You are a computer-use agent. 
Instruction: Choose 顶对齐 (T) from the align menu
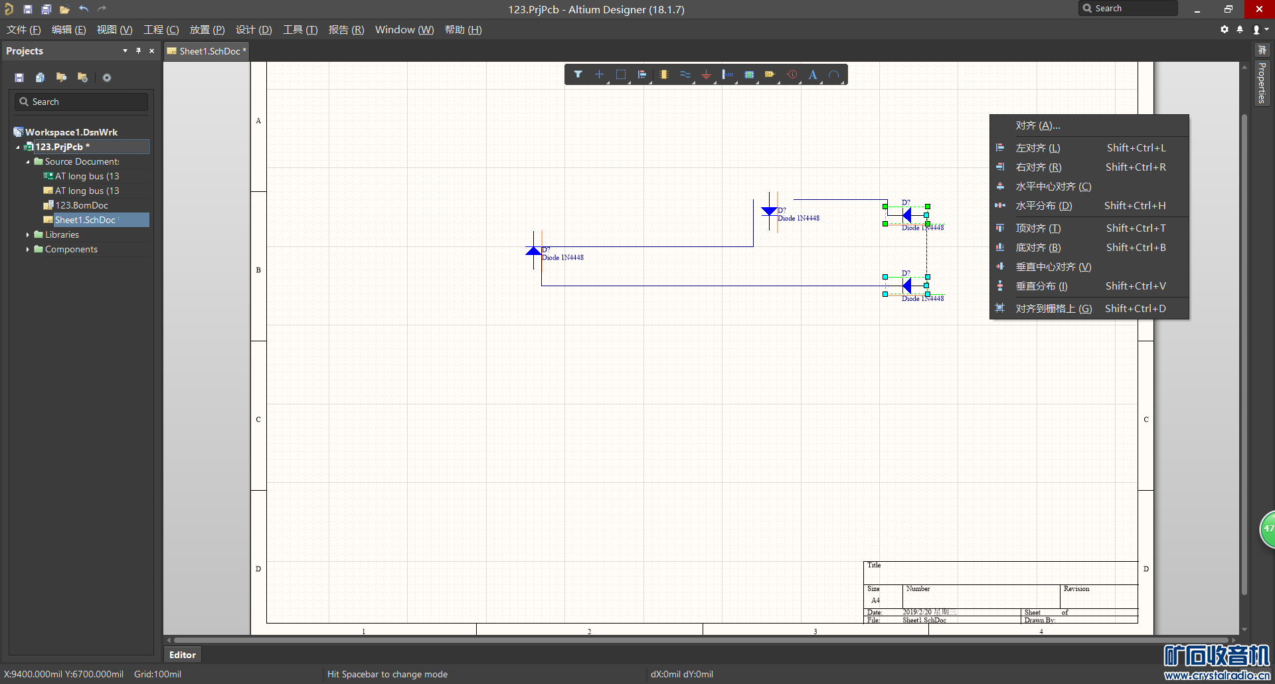click(1038, 228)
